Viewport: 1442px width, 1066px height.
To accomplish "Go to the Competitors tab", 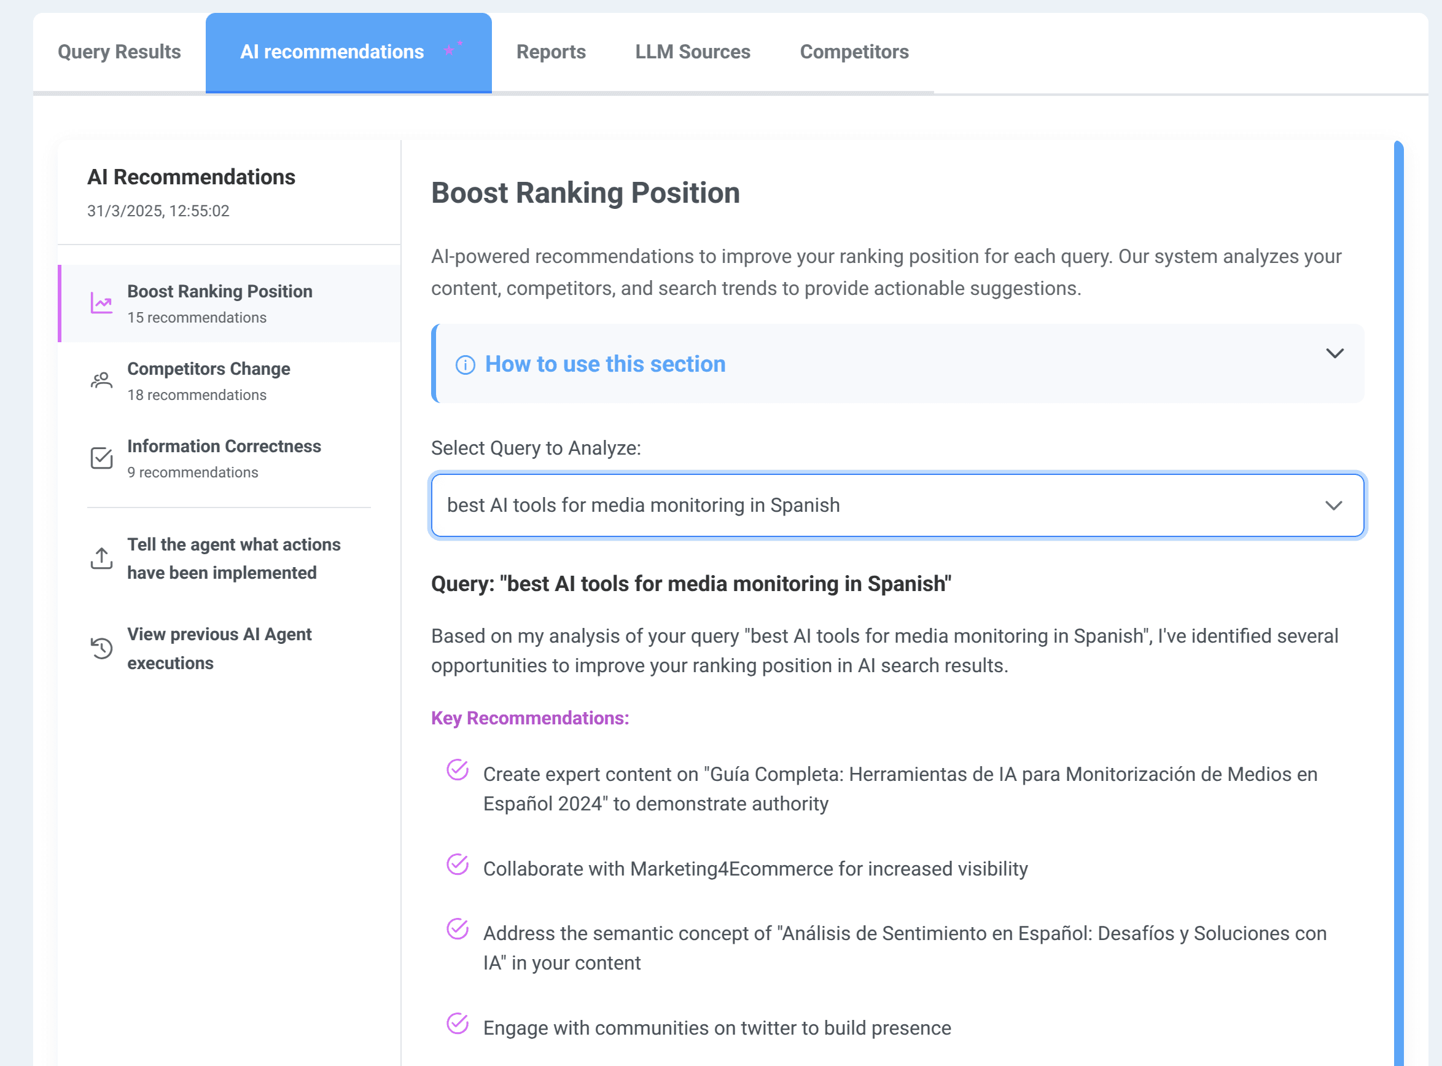I will coord(854,52).
